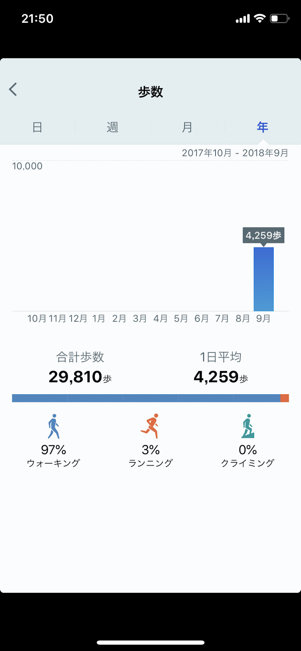Tap the Wi-Fi status icon
The height and width of the screenshot is (651, 301).
pos(259,18)
